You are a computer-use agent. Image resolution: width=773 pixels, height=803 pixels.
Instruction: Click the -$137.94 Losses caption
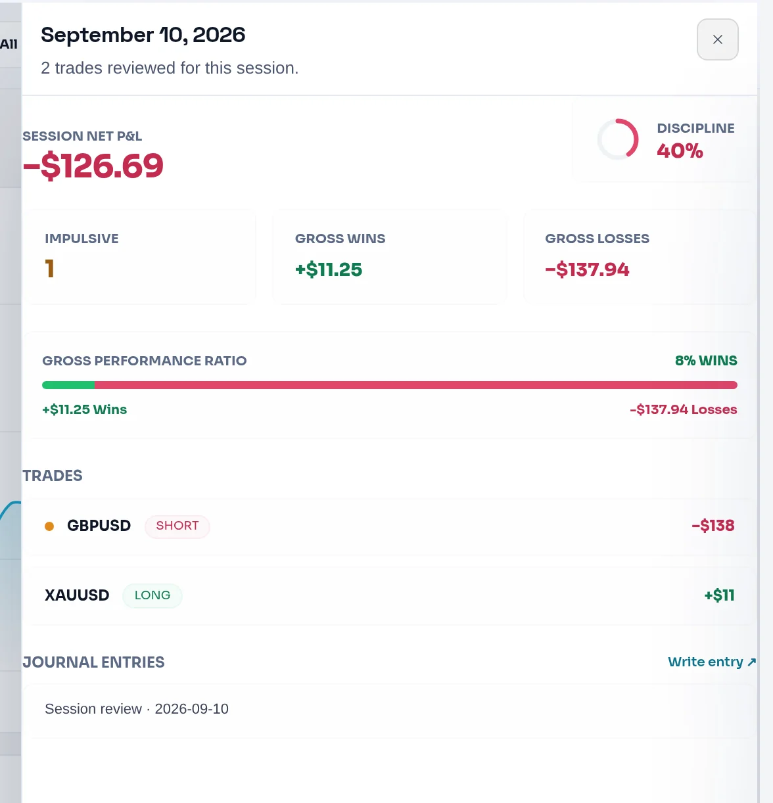684,409
